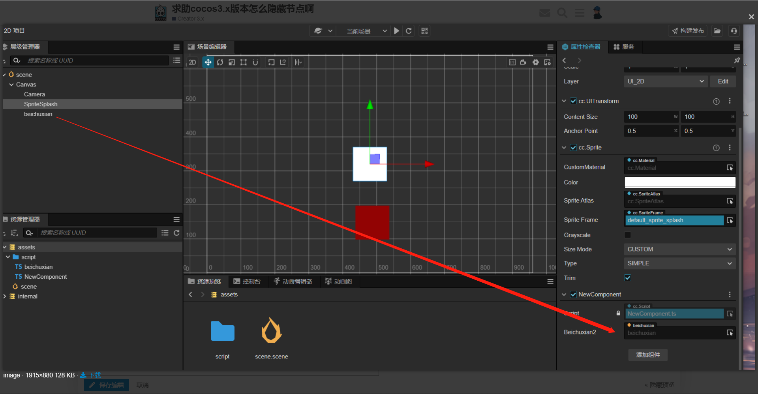The image size is (758, 394).
Task: Open help for cc.Sprite component
Action: [x=716, y=148]
